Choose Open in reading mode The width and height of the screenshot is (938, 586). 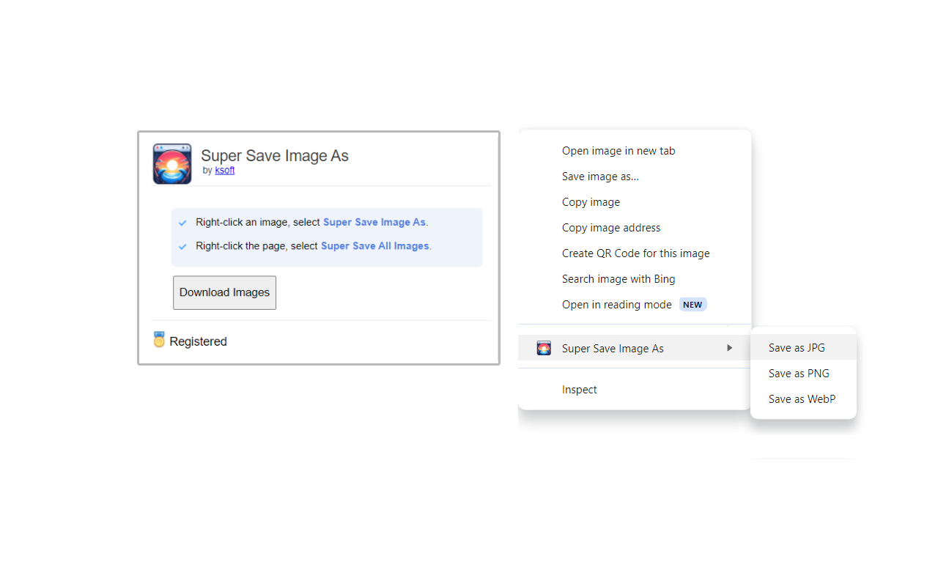616,305
